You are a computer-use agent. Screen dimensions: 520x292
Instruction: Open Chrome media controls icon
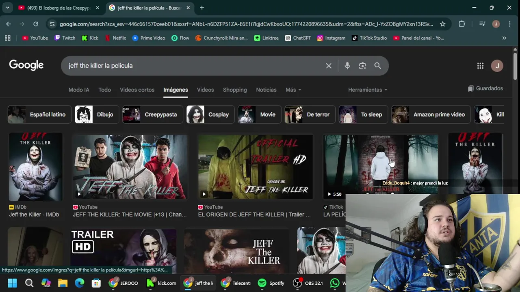(482, 24)
